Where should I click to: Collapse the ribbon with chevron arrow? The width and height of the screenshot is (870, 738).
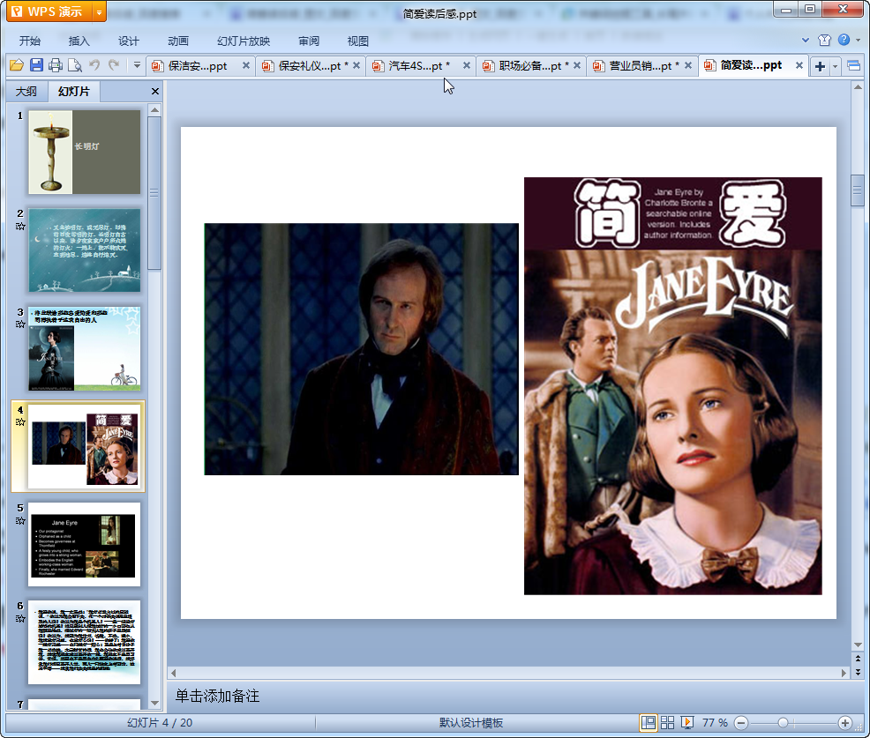click(x=806, y=40)
